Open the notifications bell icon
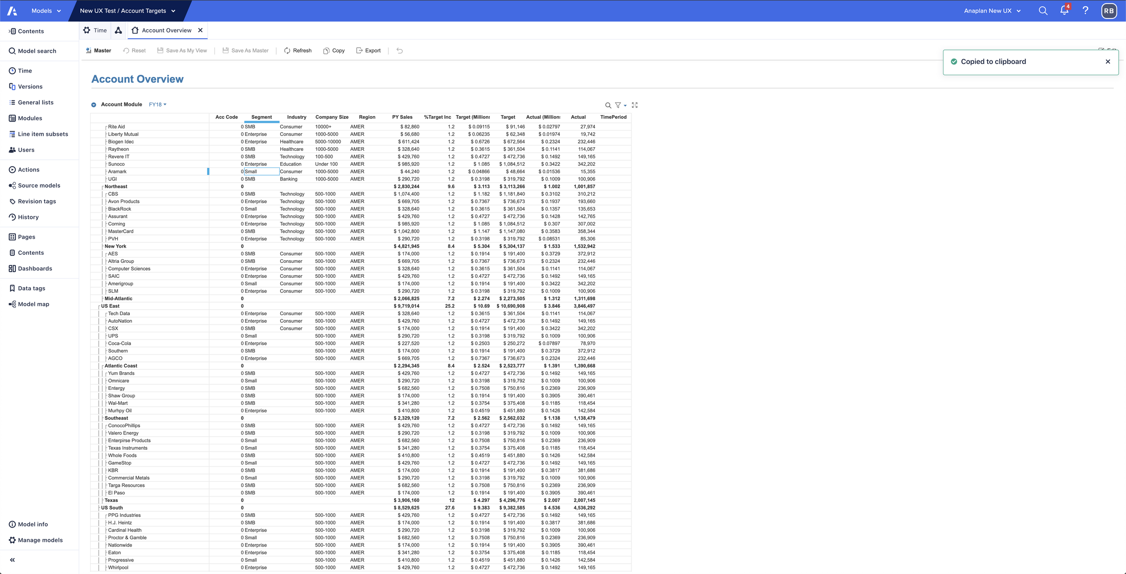1126x574 pixels. 1064,10
